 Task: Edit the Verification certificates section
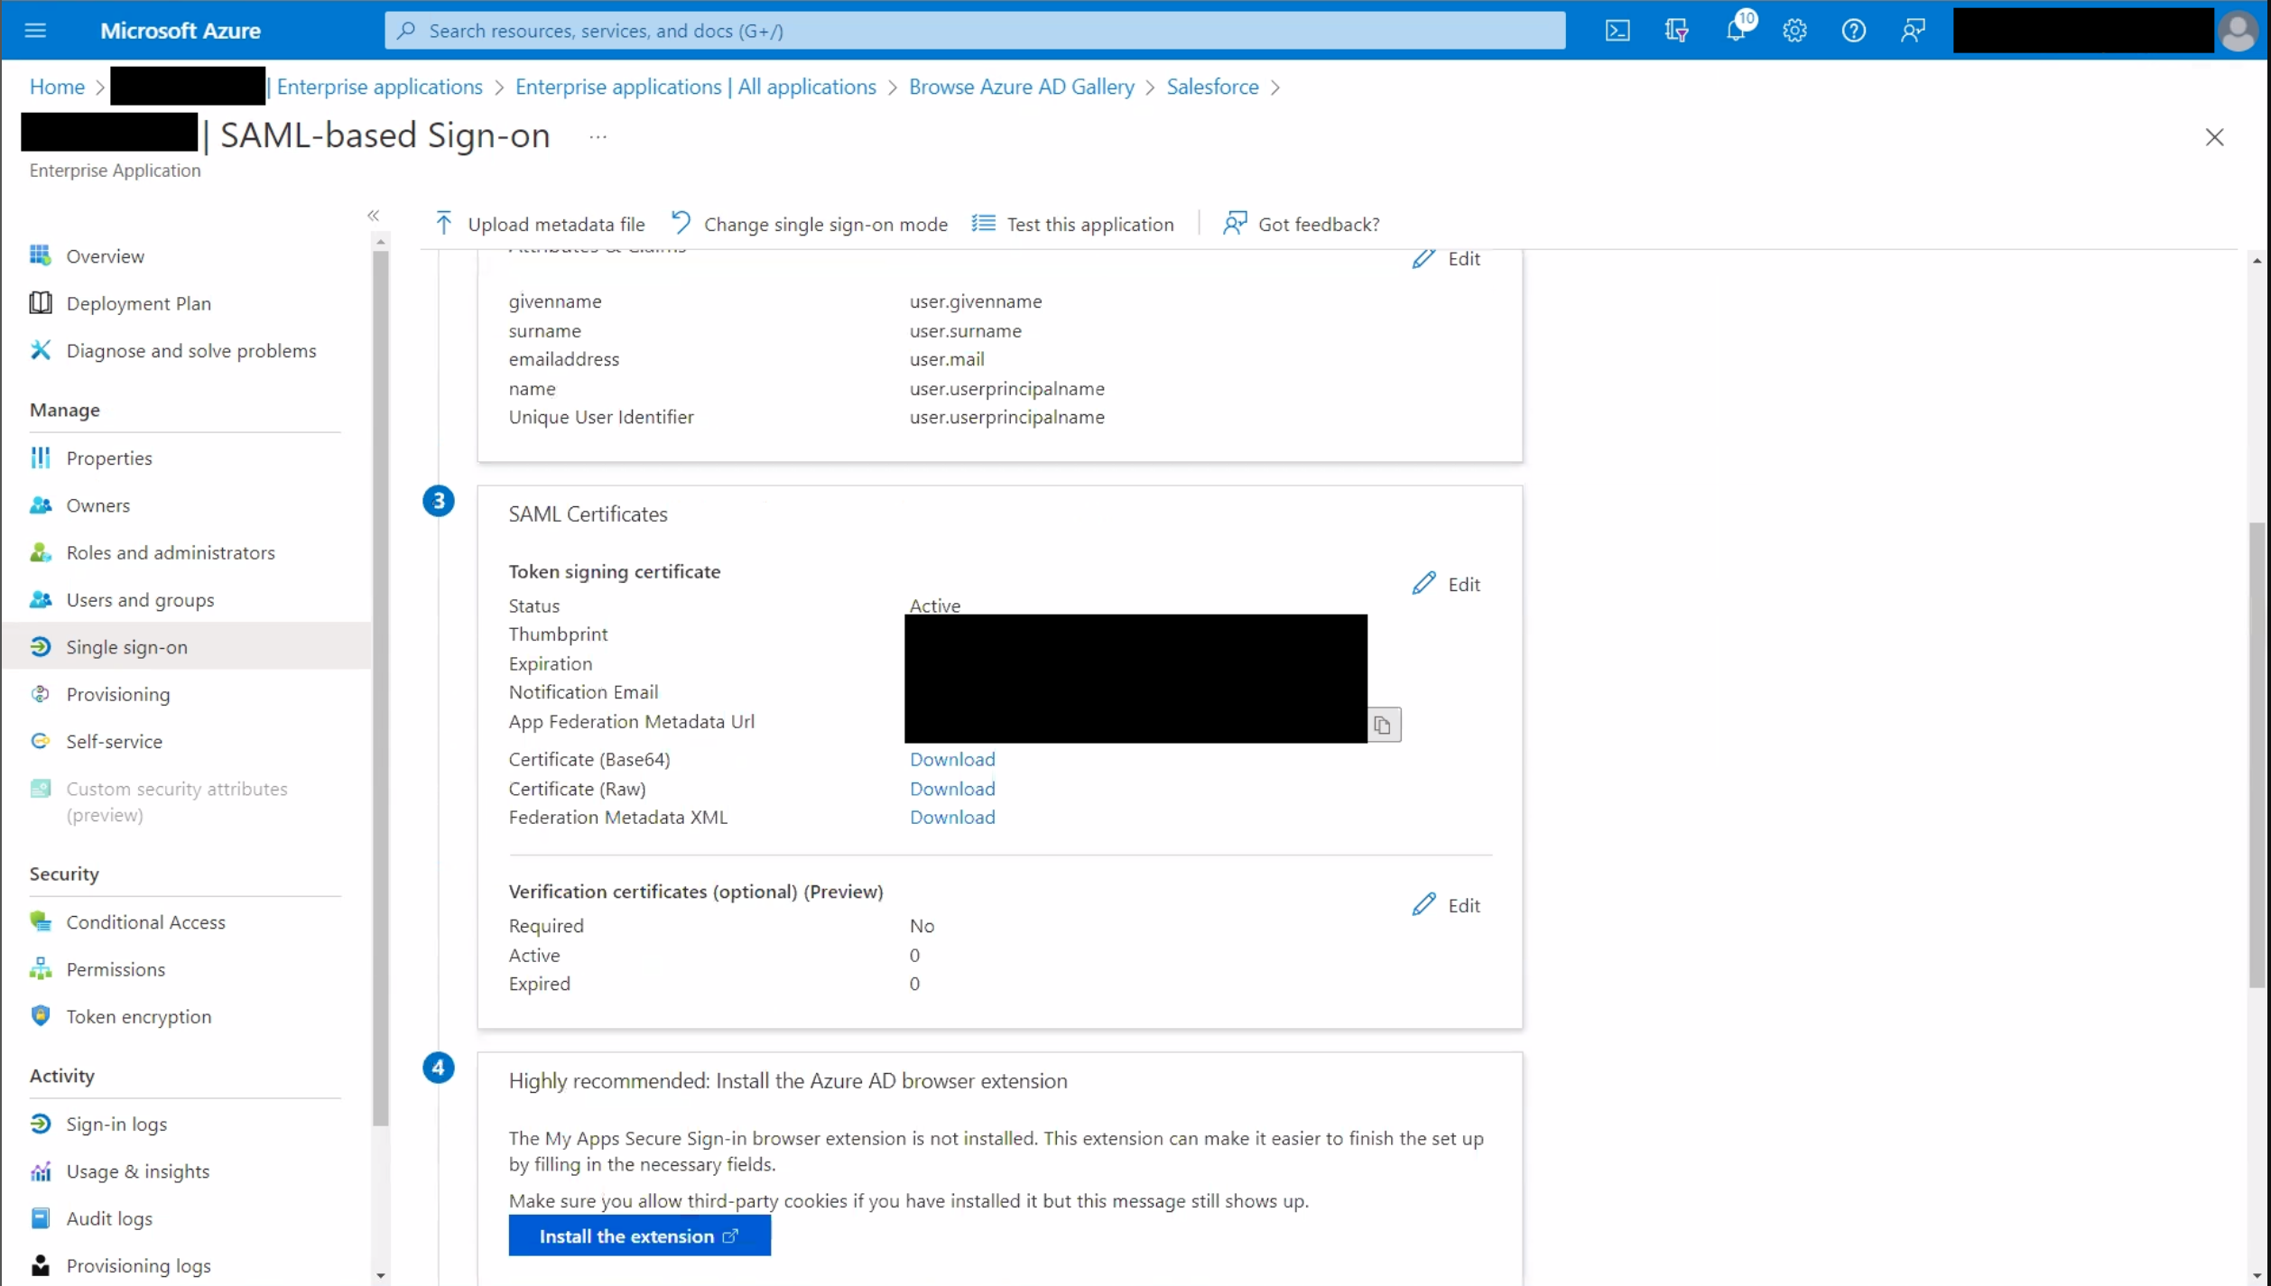[x=1446, y=905]
